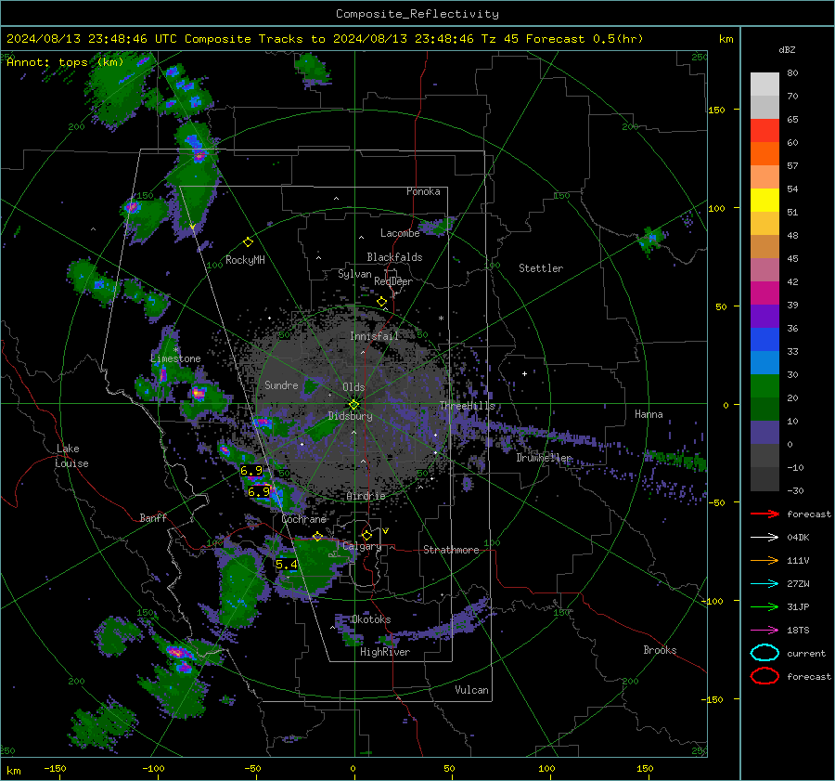Click the Airdrie city label
Viewport: 835px width, 781px height.
pos(366,496)
